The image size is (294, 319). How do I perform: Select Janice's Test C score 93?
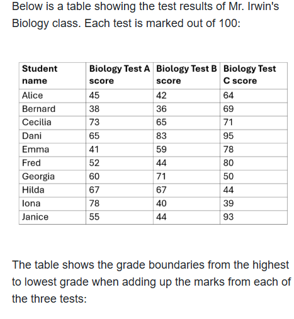click(254, 217)
